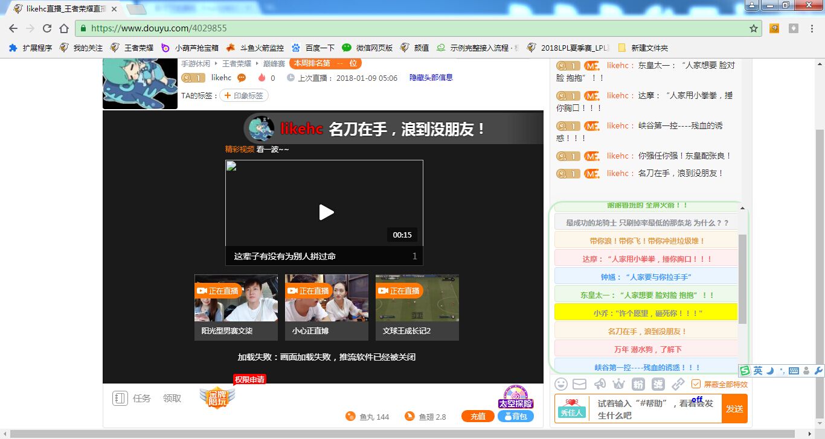Click the browser back arrow

pos(13,28)
